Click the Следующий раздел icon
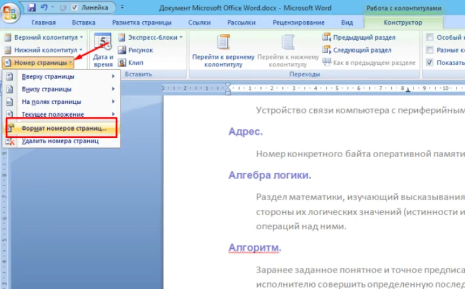Screen dimensions: 465x289 coord(326,50)
